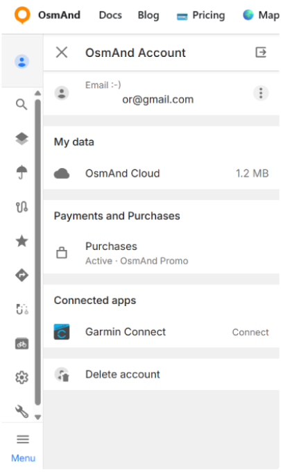This screenshot has height=472, width=281.
Task: Open the settings gear in the sidebar
Action: click(22, 378)
